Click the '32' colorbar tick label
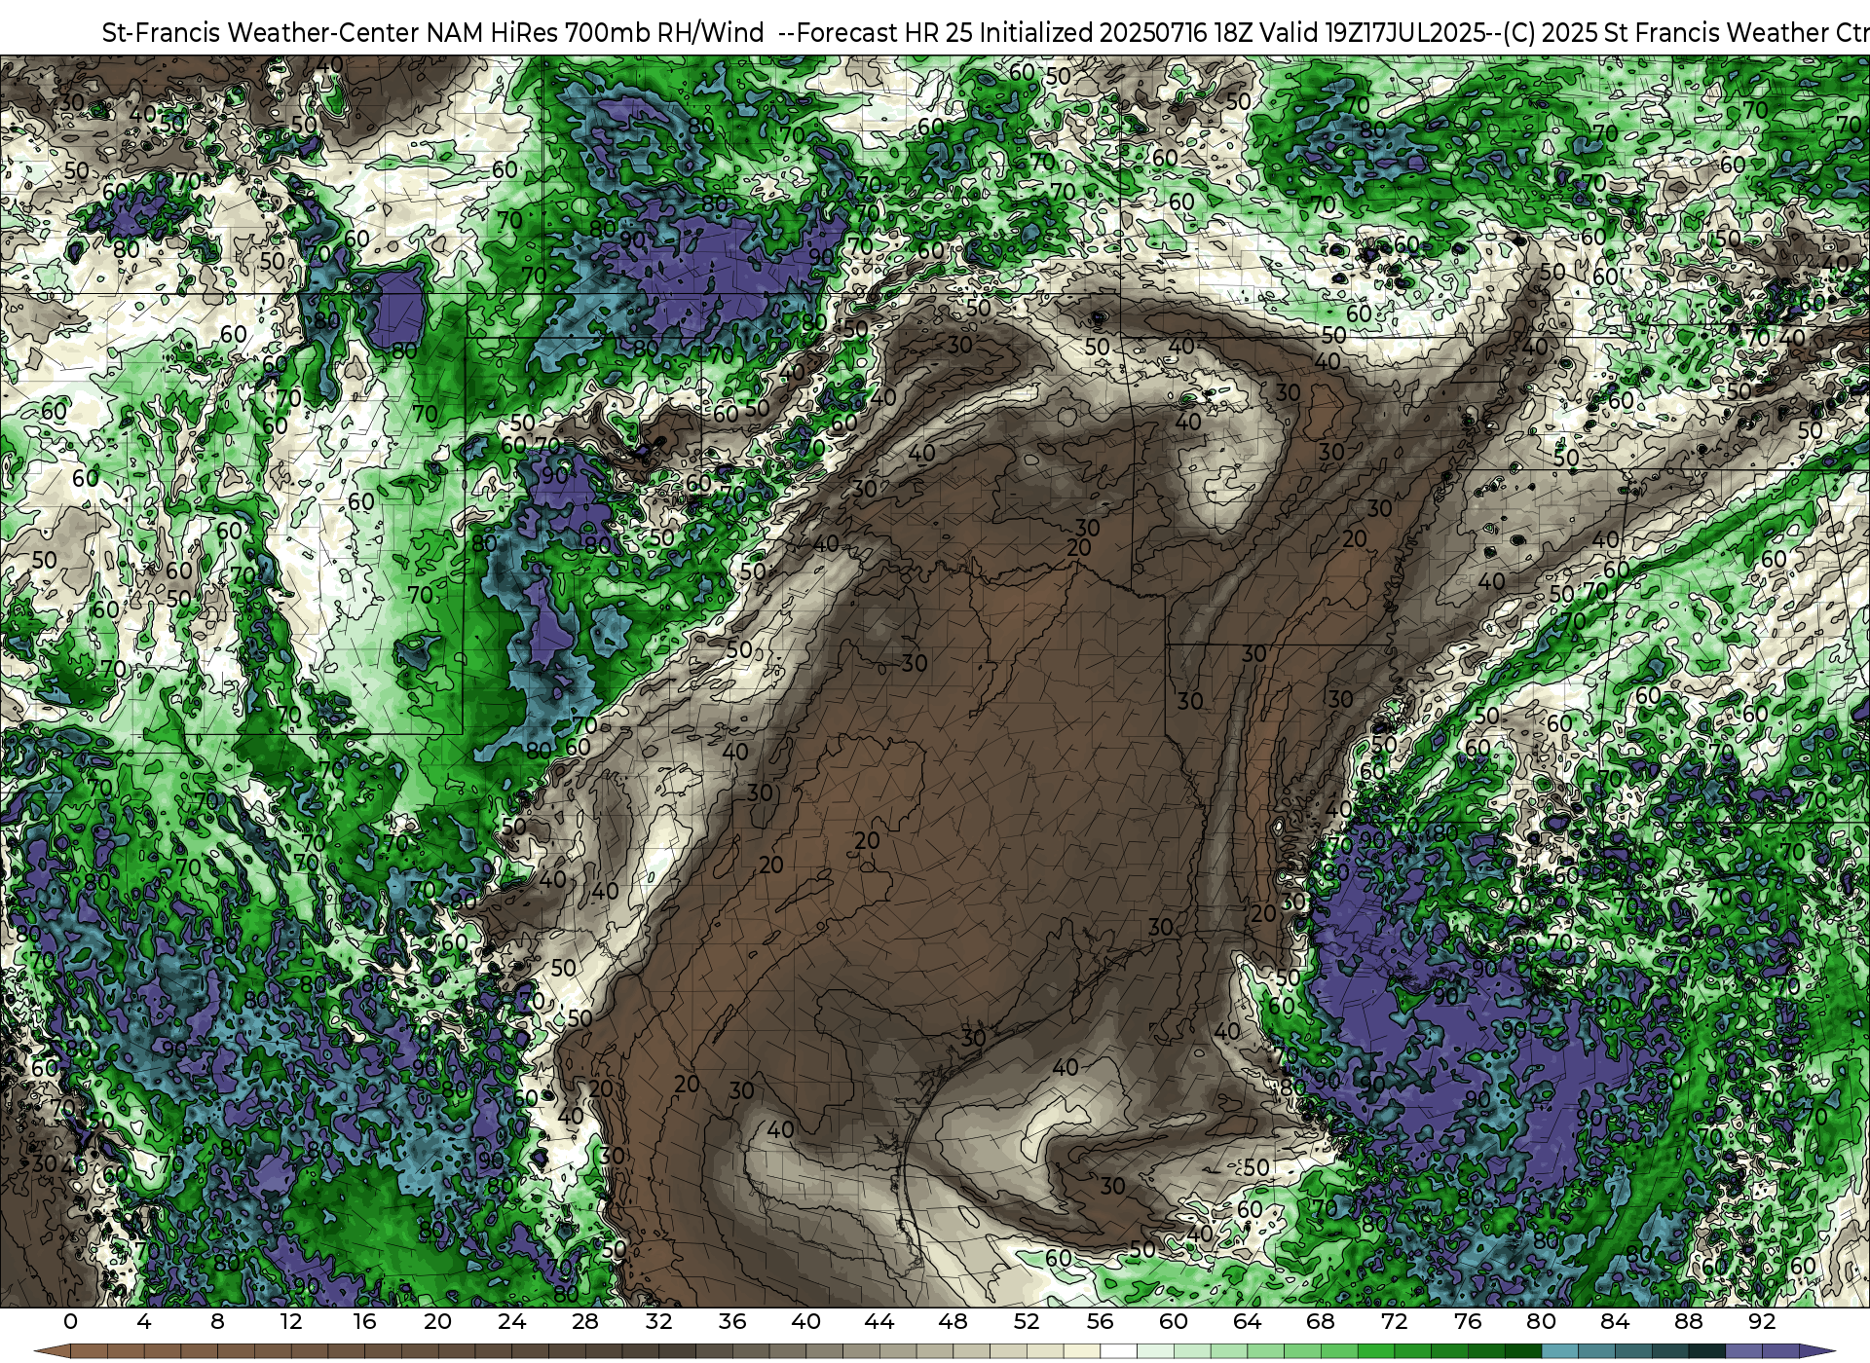1870x1363 pixels. point(658,1322)
